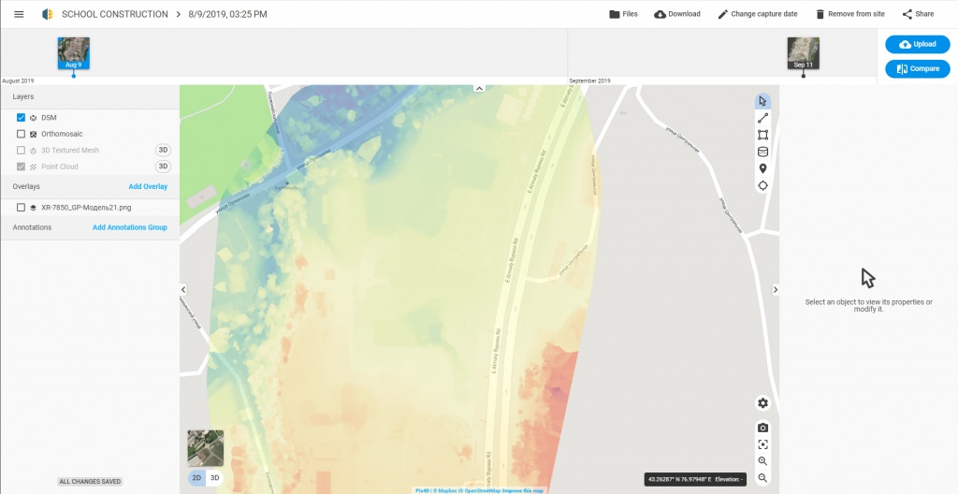This screenshot has height=494, width=958.
Task: Select the polyline distance measurement tool
Action: click(762, 118)
